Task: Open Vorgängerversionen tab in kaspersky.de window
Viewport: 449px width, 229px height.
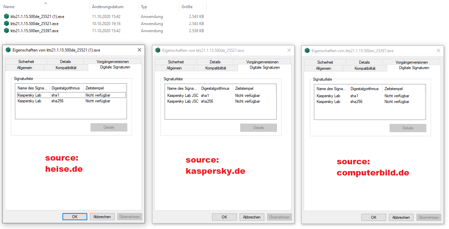Action: click(x=262, y=62)
